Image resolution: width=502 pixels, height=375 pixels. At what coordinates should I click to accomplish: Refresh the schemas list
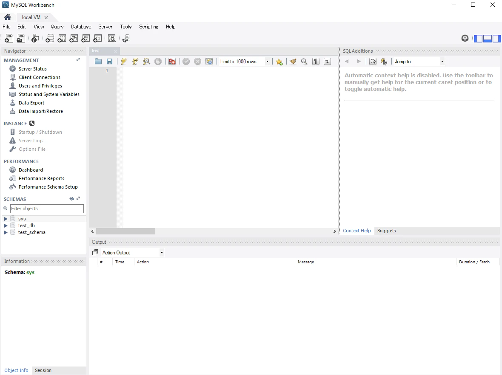[x=72, y=199]
